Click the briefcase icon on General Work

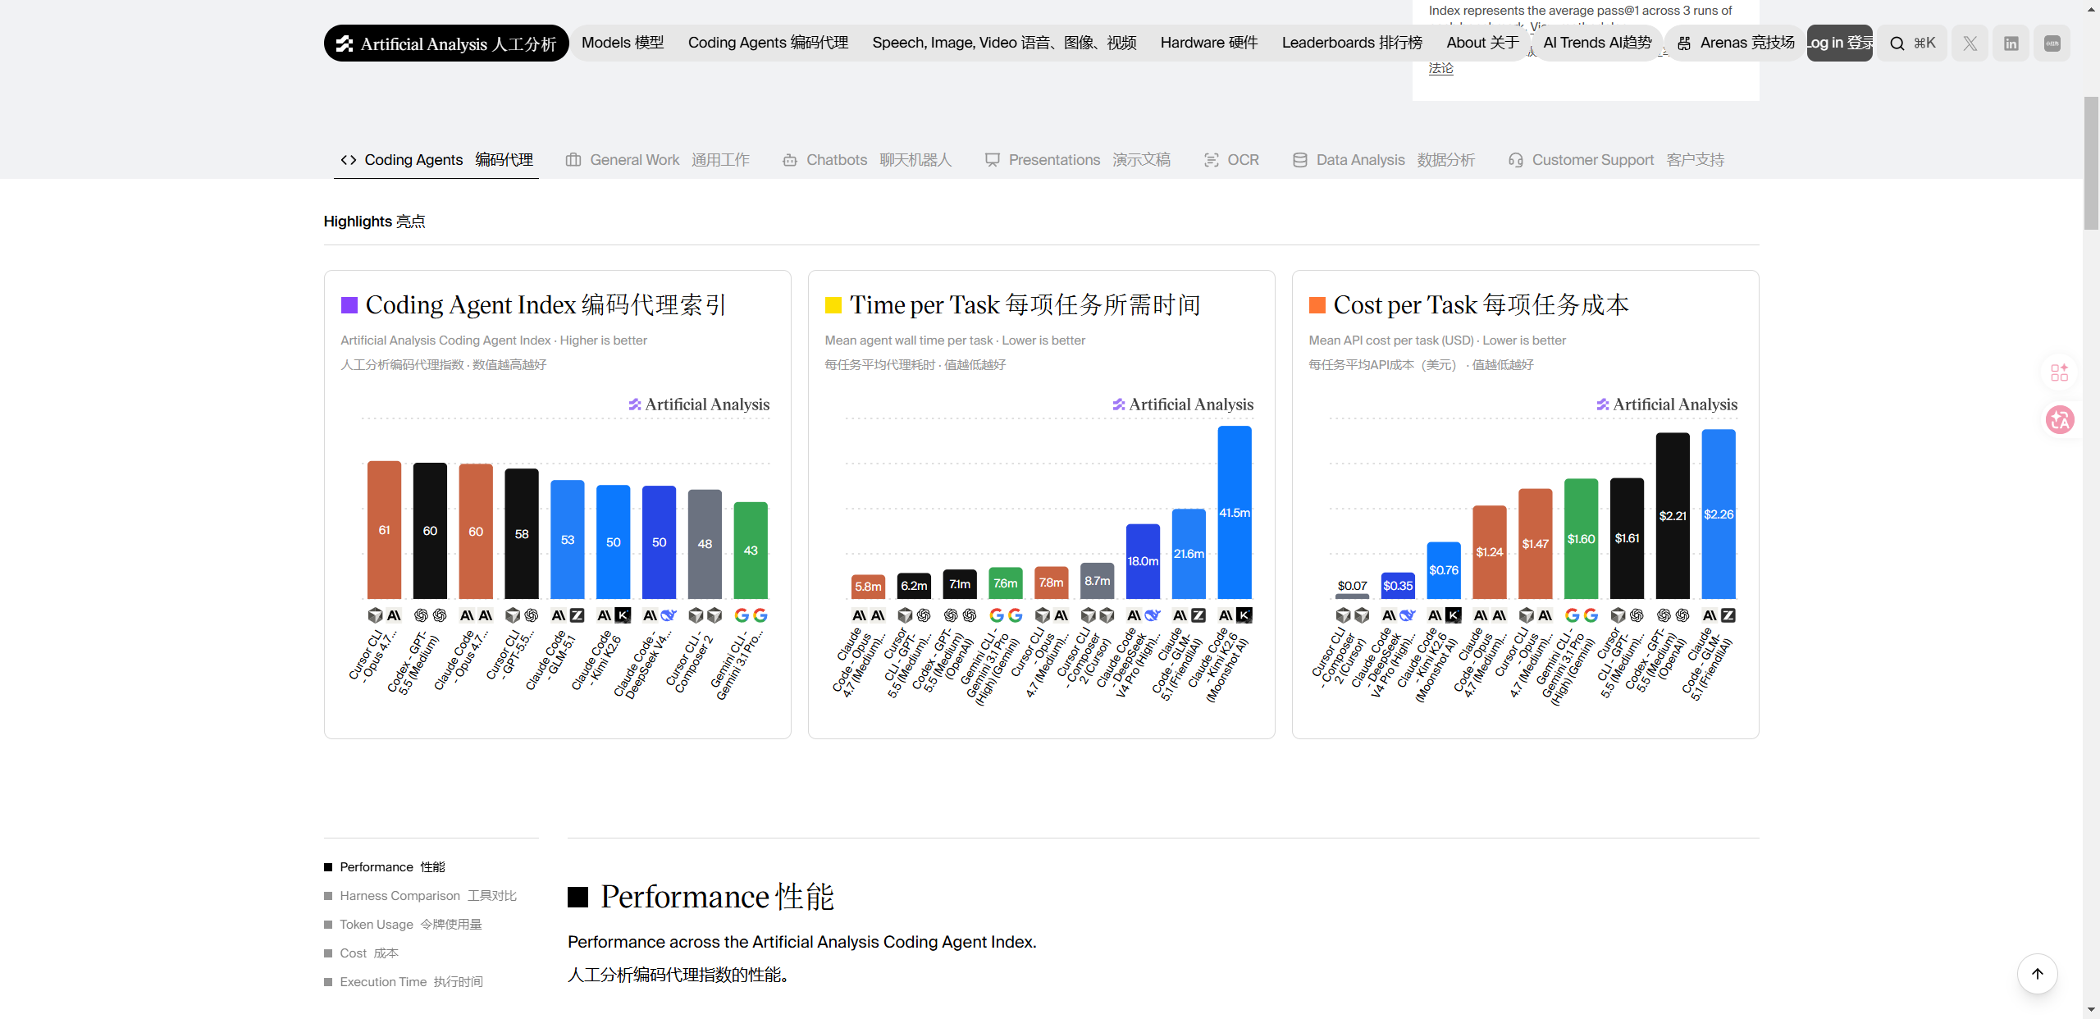point(573,160)
